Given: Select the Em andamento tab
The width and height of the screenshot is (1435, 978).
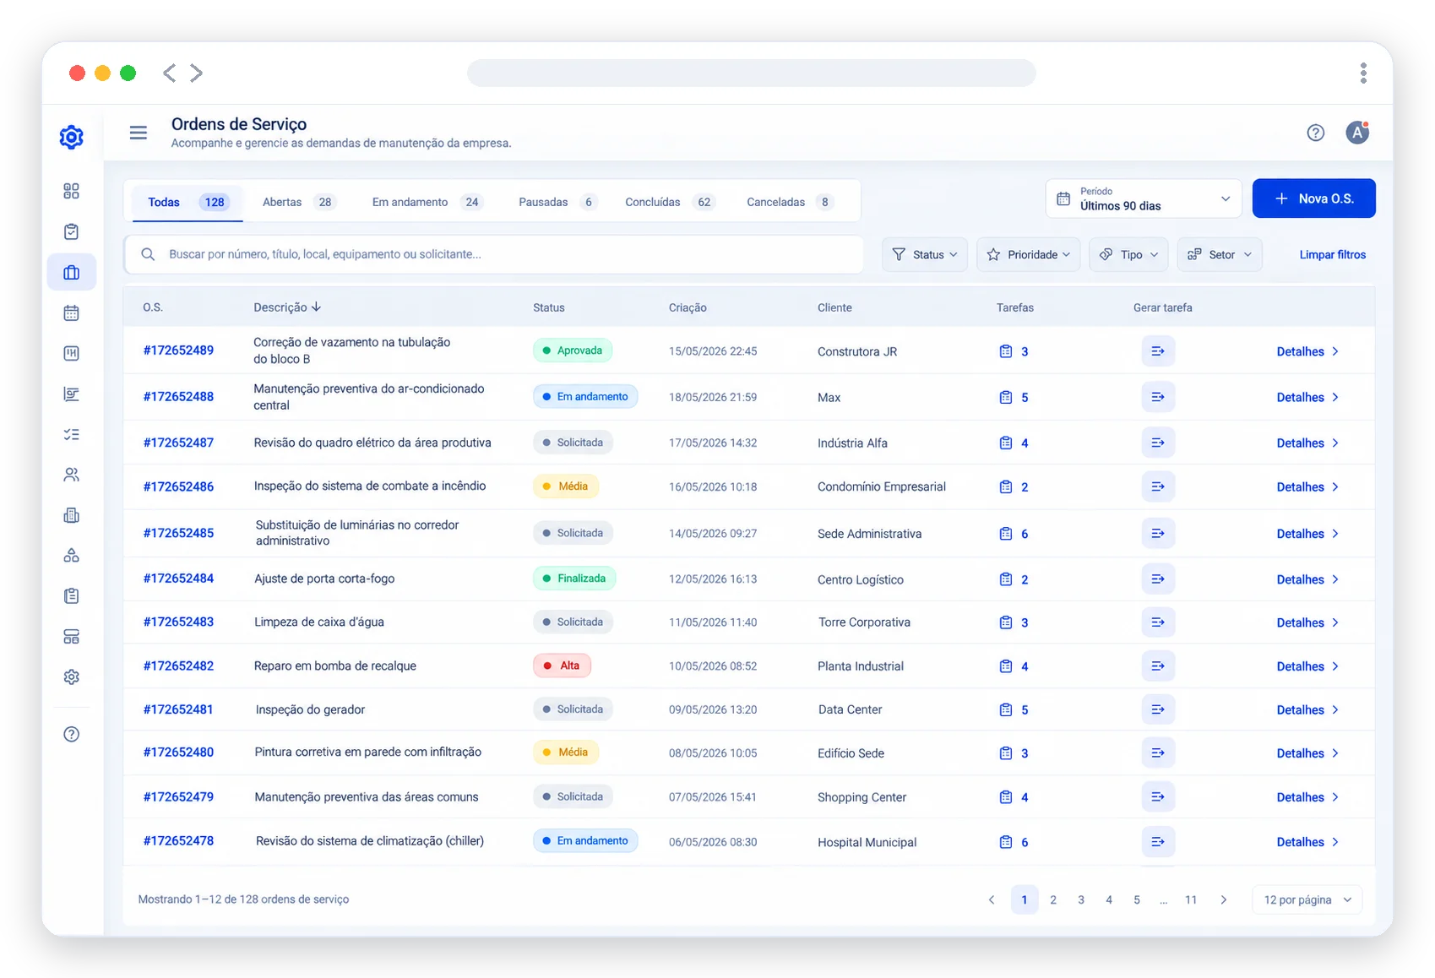Looking at the screenshot, I should click(427, 203).
